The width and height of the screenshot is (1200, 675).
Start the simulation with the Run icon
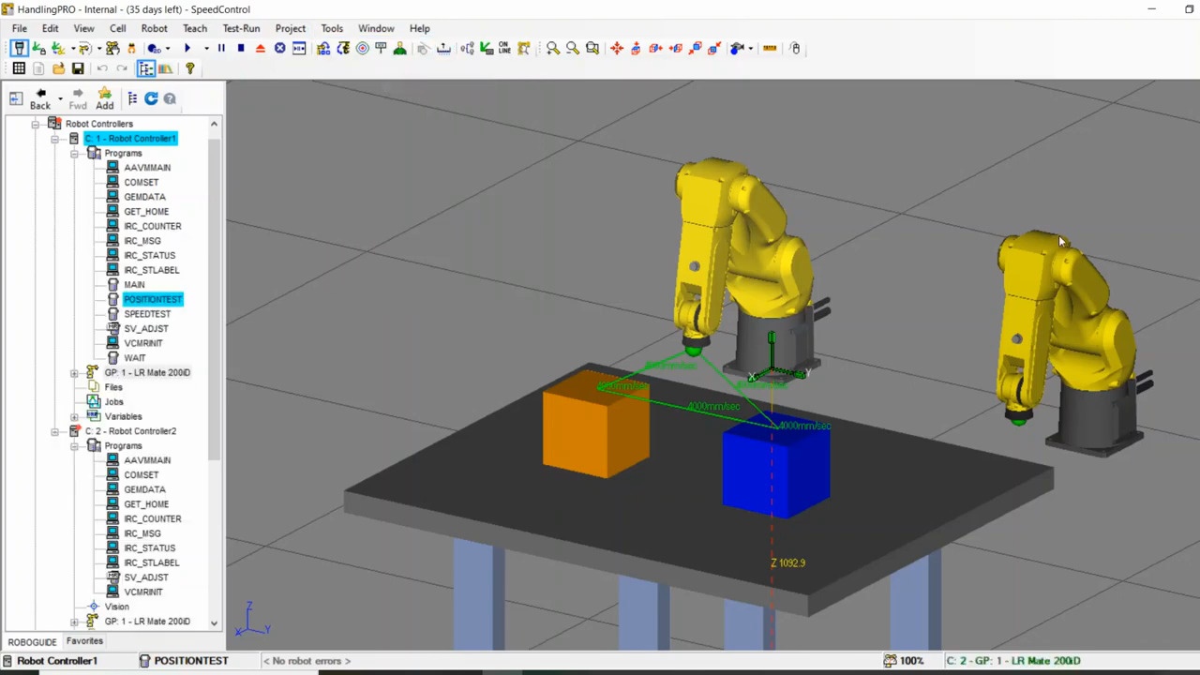(187, 48)
